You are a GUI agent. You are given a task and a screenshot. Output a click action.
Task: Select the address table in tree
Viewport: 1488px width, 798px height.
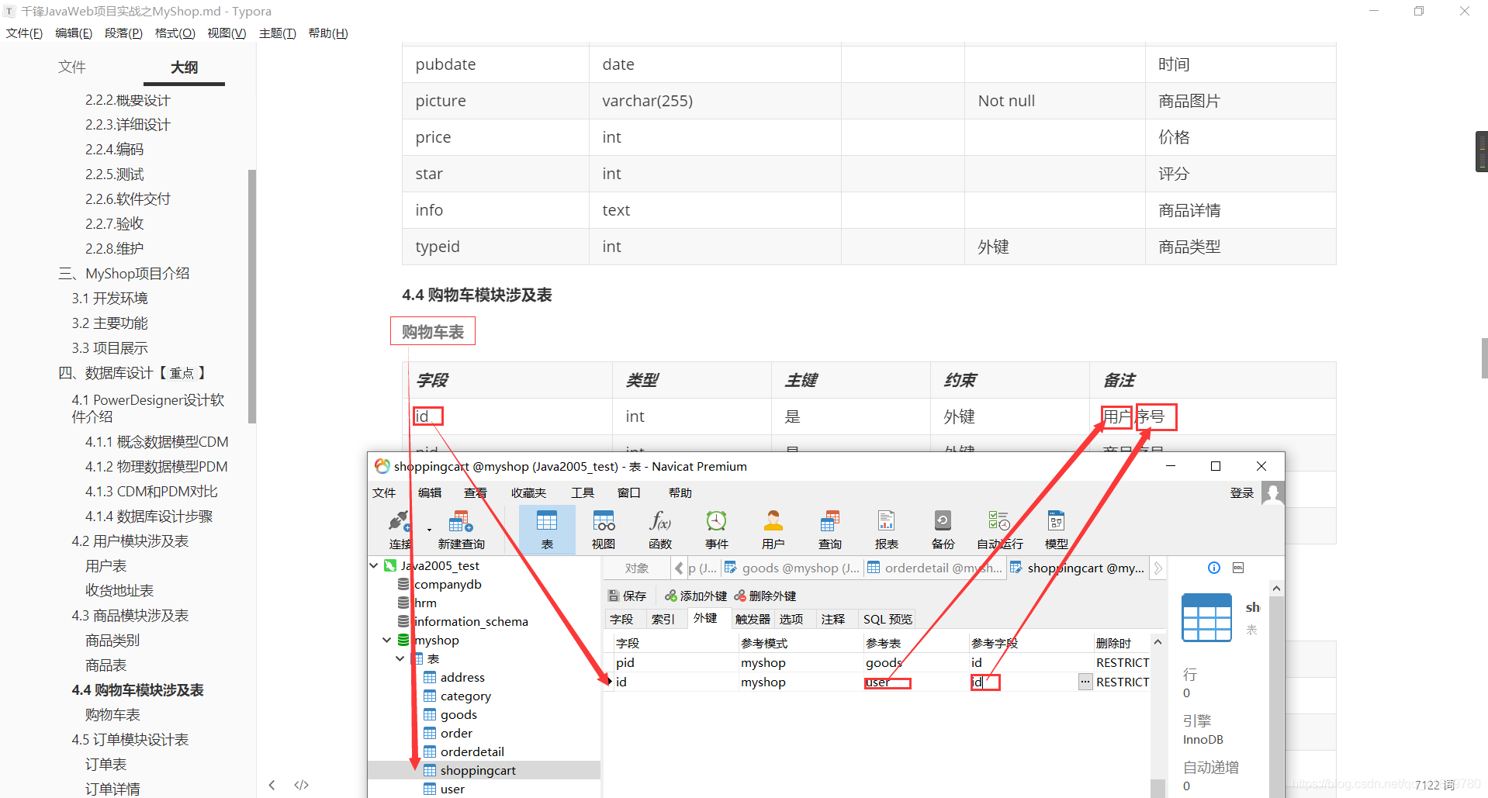(462, 677)
